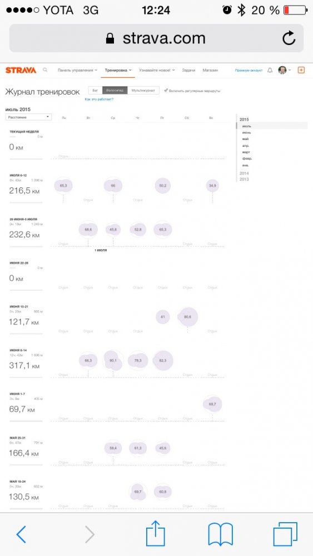Image resolution: width=313 pixels, height=556 pixels.
Task: Go back with Safari back arrow
Action: (21, 534)
